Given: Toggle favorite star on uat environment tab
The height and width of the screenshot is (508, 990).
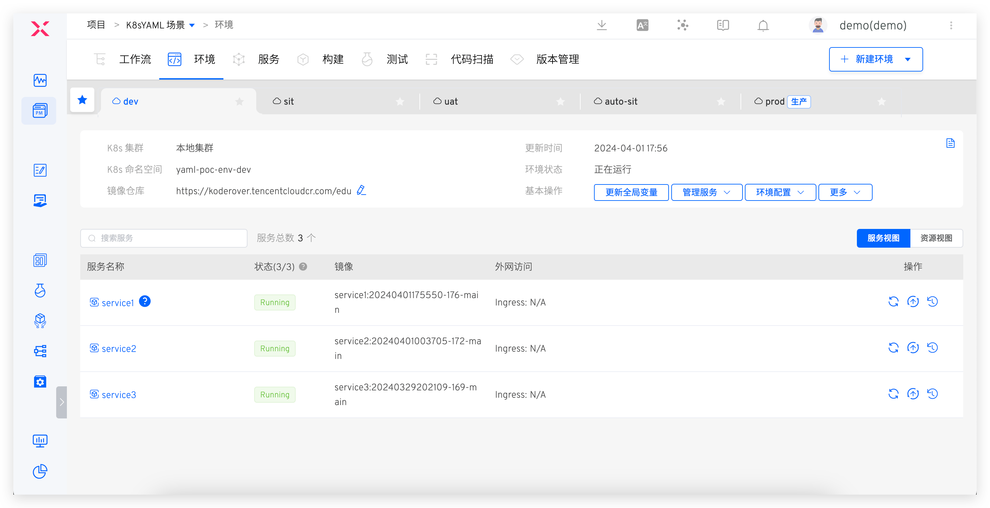Looking at the screenshot, I should pyautogui.click(x=560, y=102).
